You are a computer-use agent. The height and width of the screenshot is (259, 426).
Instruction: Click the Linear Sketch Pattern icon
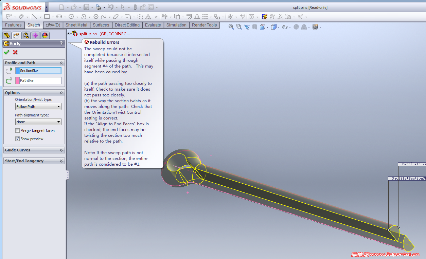point(205,17)
